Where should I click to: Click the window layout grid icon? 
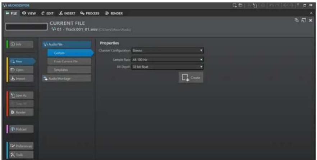[x=311, y=5]
